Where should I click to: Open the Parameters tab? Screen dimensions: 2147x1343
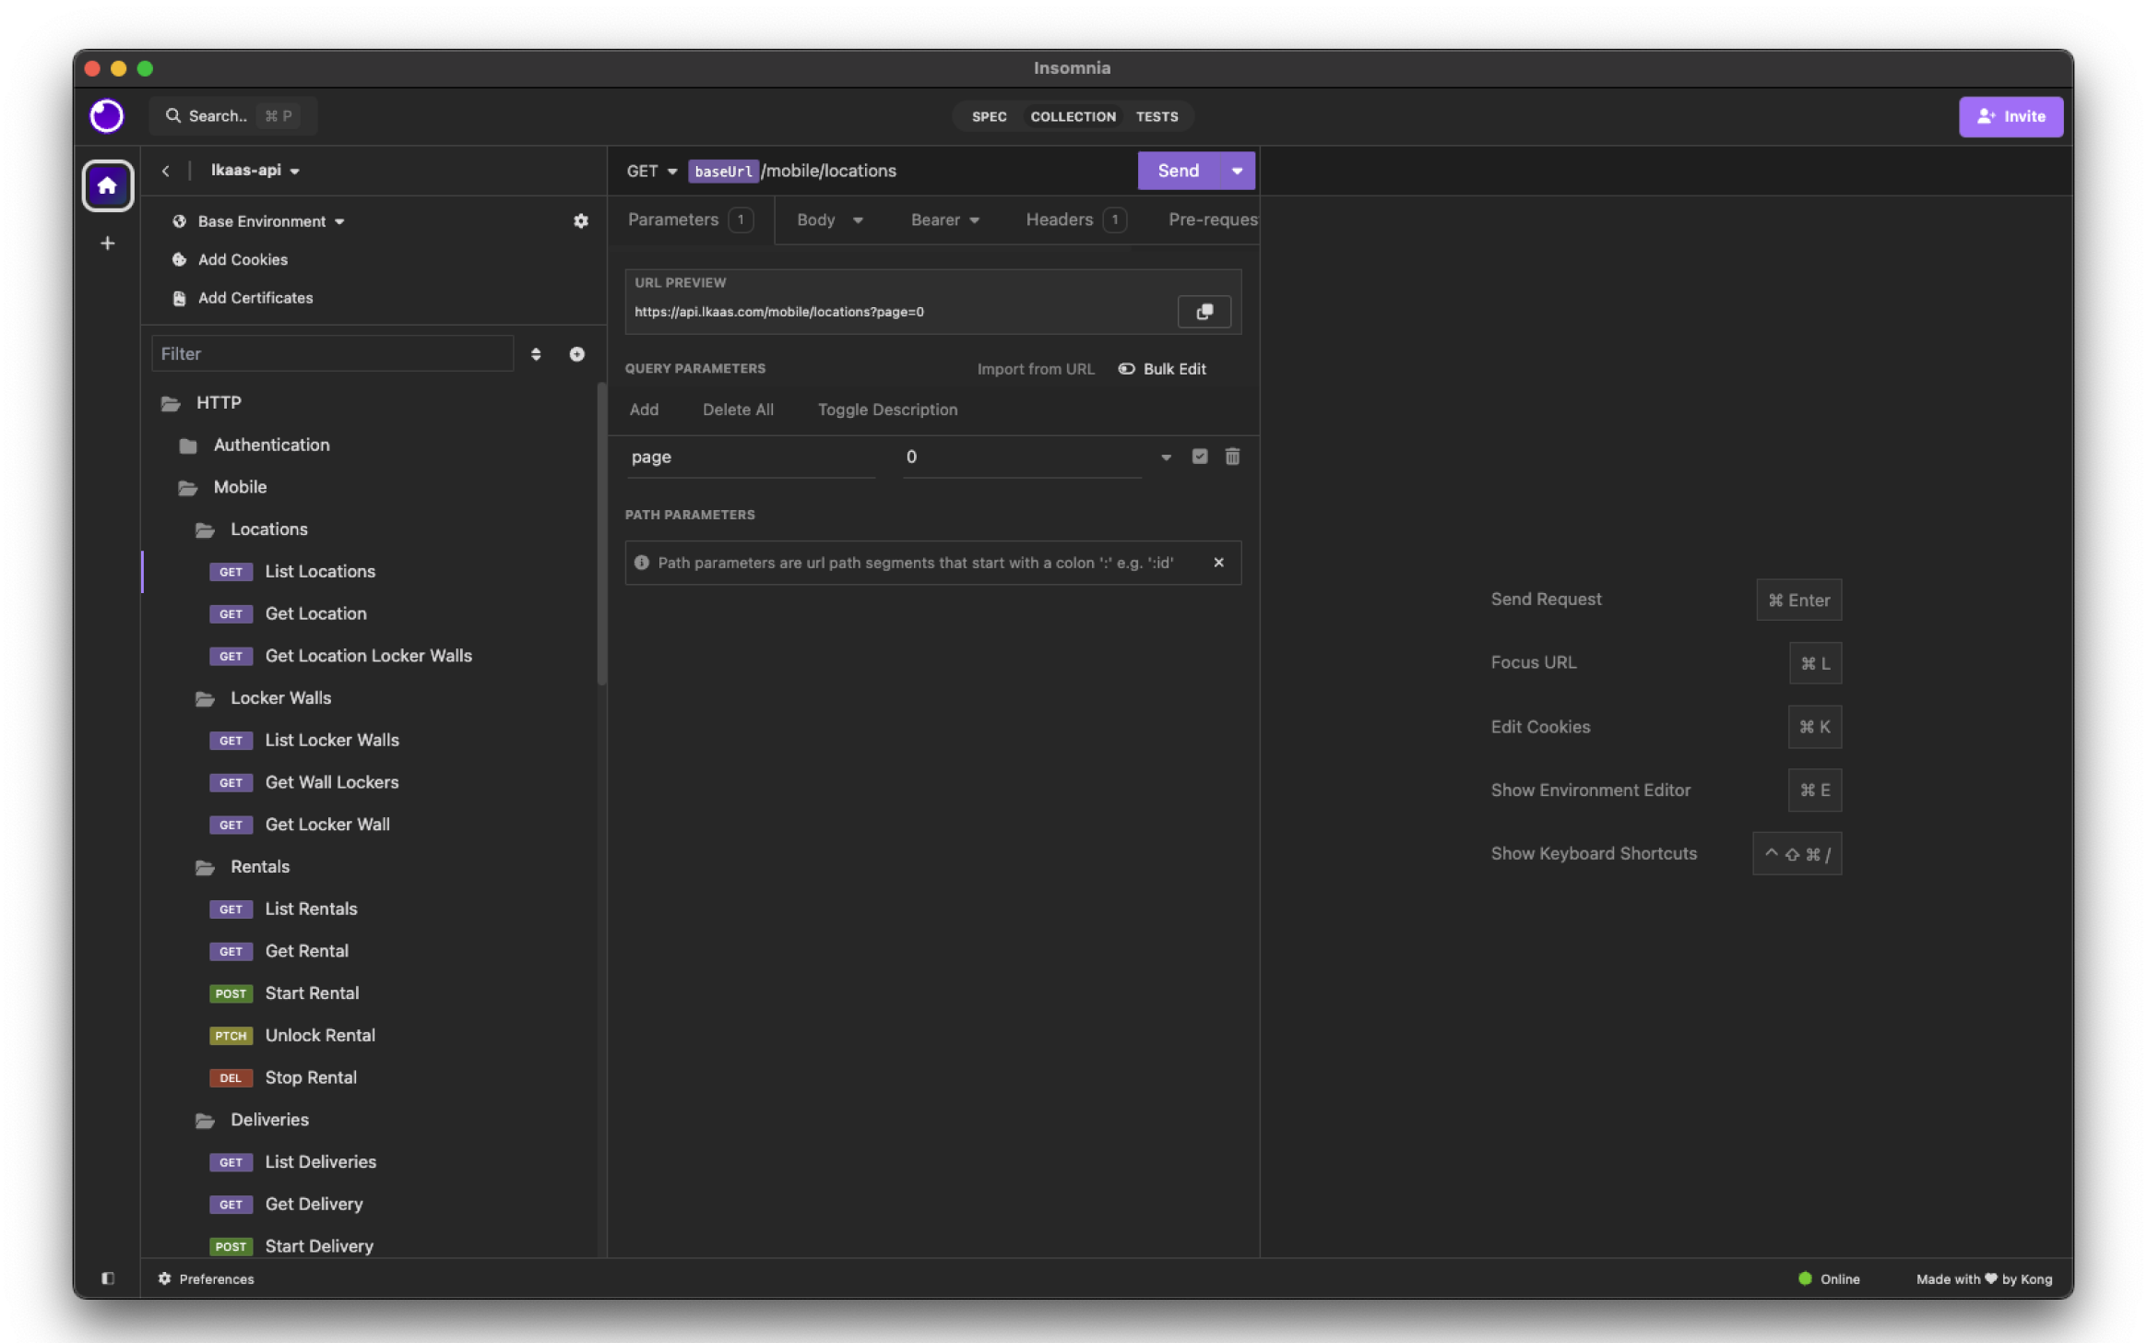pos(691,220)
